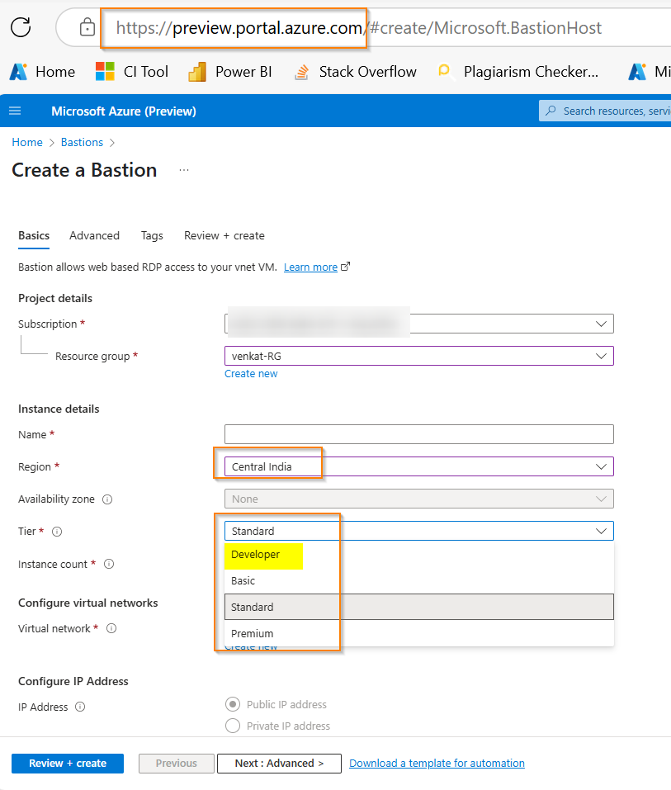The width and height of the screenshot is (671, 790).
Task: Choose the Basic tier option
Action: pos(419,581)
